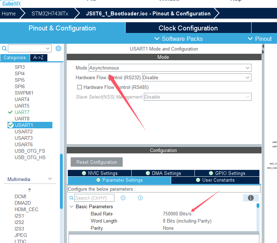Select UART4 peripheral
The height and width of the screenshot is (243, 277).
pyautogui.click(x=22, y=99)
